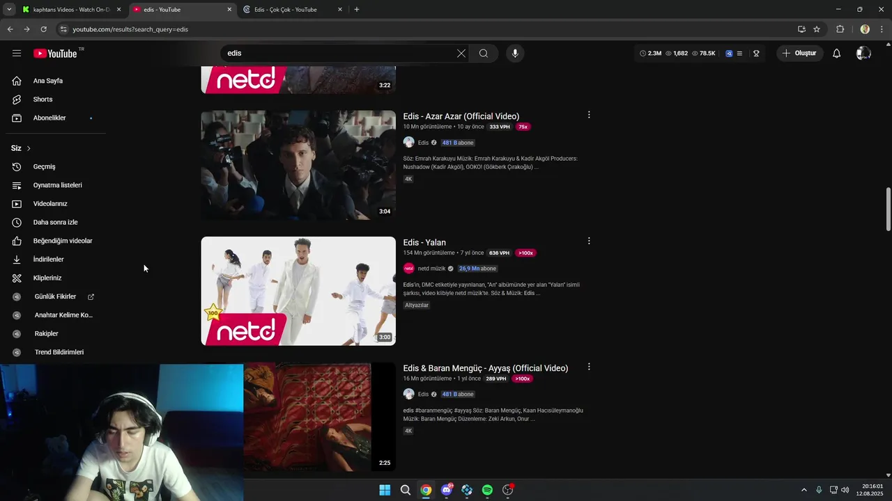The height and width of the screenshot is (501, 892).
Task: Bookmark this page with the star
Action: click(x=817, y=29)
